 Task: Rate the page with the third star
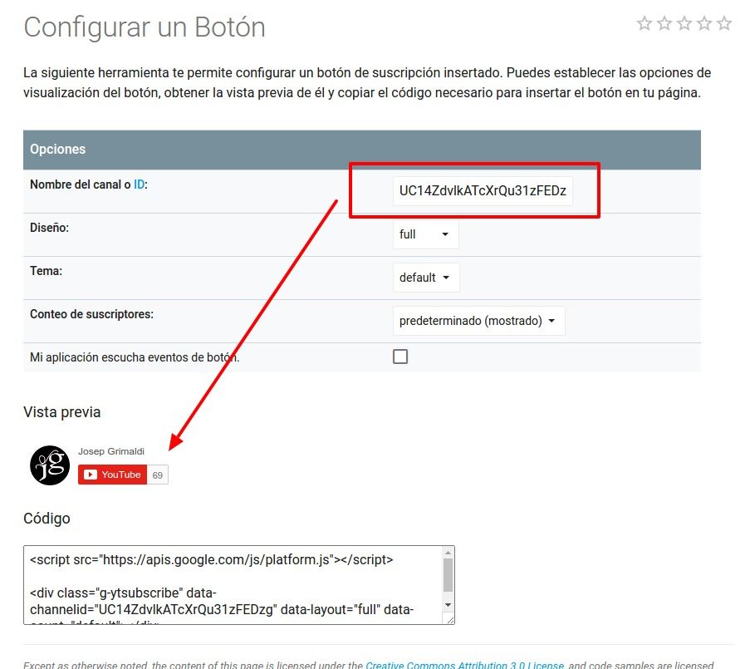click(684, 22)
